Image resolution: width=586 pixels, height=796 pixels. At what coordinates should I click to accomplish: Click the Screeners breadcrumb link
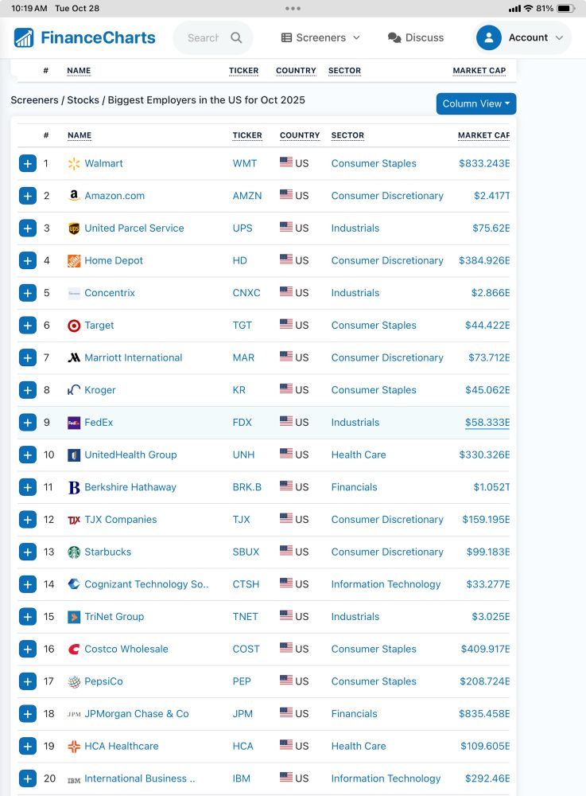point(34,100)
